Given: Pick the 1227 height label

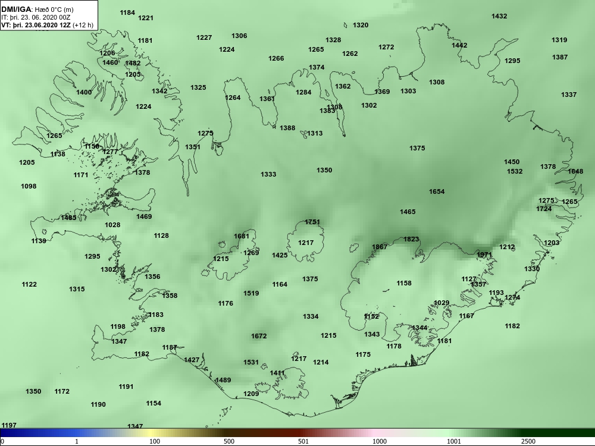Looking at the screenshot, I should coord(204,37).
